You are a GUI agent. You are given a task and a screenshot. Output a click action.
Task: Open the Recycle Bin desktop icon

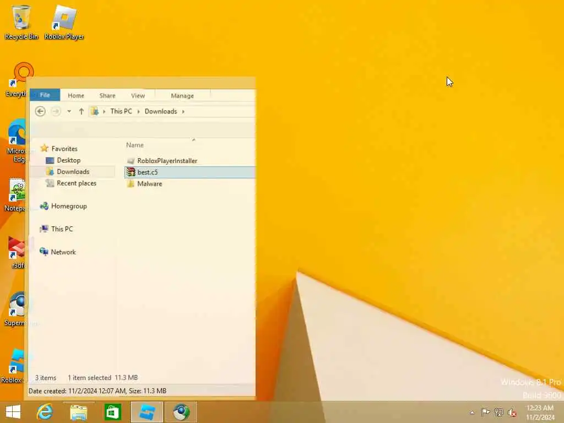click(x=21, y=21)
